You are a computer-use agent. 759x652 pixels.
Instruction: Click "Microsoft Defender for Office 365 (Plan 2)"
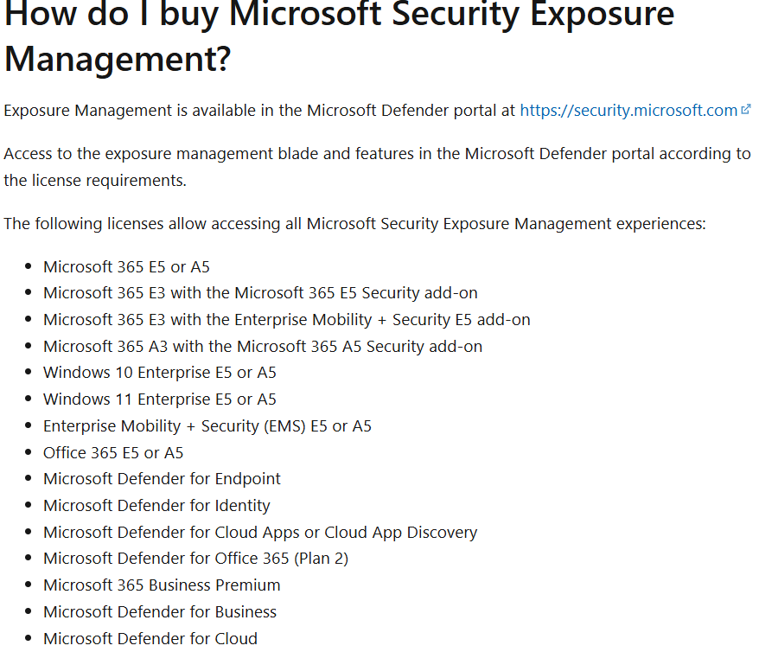195,559
